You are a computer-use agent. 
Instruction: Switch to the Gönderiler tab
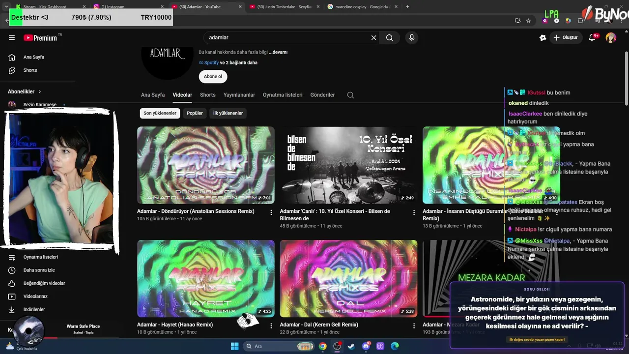pyautogui.click(x=322, y=95)
